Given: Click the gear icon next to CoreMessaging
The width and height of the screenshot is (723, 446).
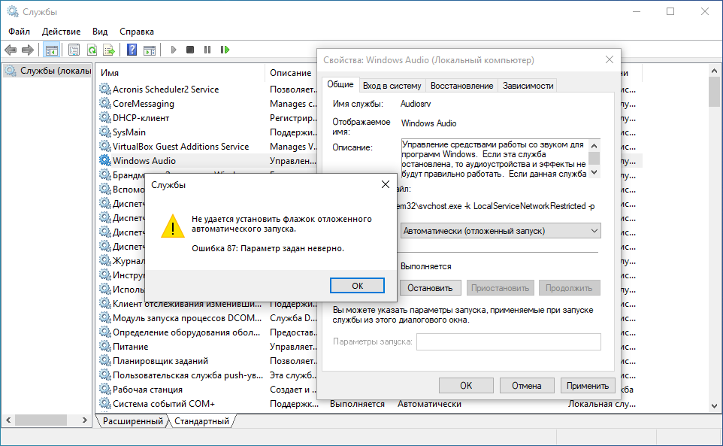Looking at the screenshot, I should tap(105, 103).
